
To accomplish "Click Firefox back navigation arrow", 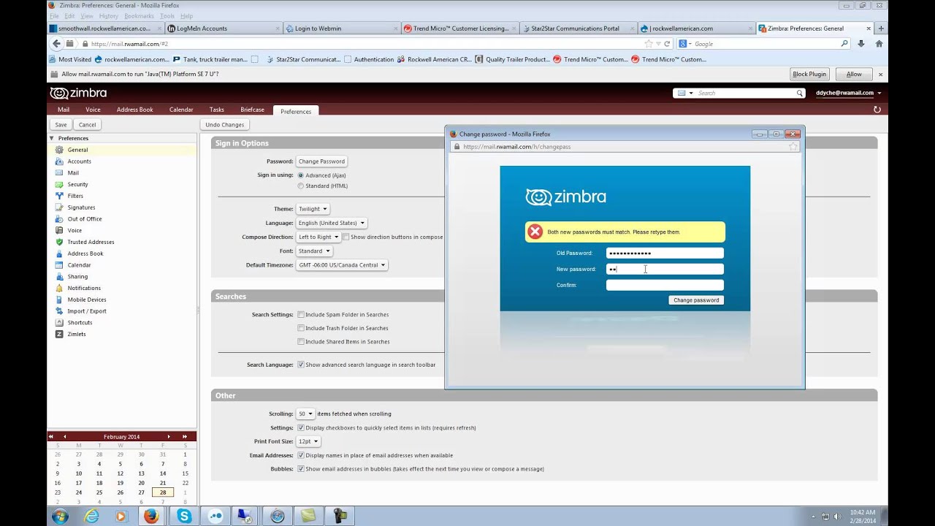I will pos(56,44).
